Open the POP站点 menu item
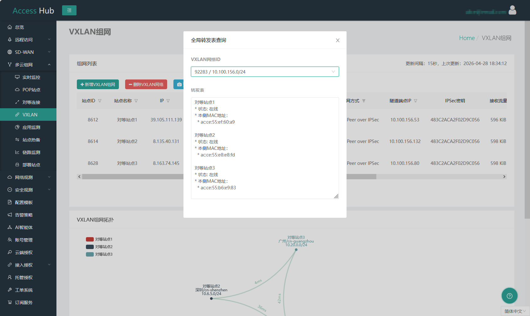 (x=28, y=90)
